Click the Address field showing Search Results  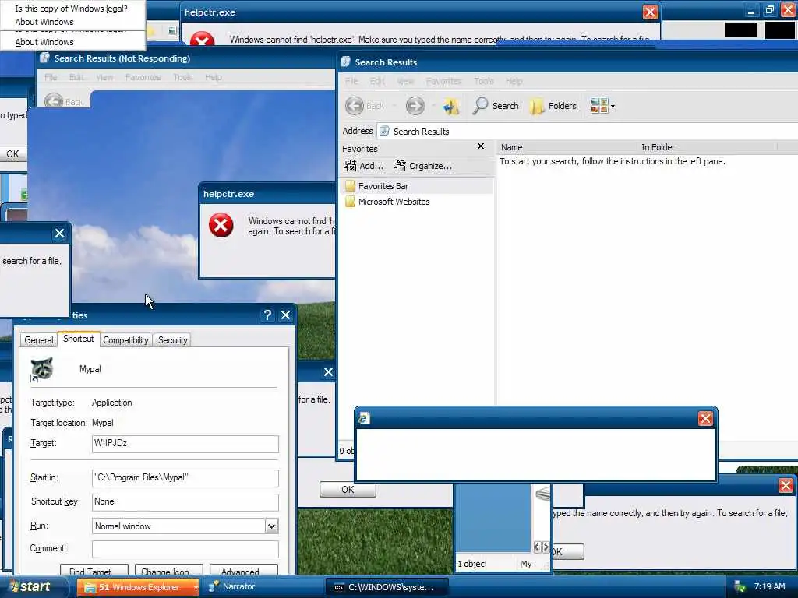click(x=588, y=132)
